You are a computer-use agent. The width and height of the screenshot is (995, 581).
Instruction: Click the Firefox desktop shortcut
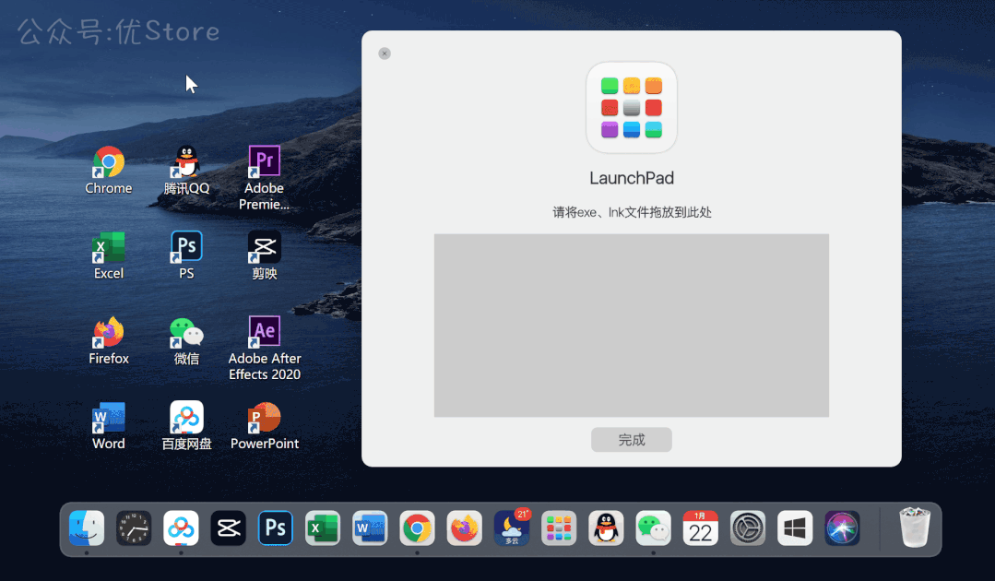(x=109, y=340)
